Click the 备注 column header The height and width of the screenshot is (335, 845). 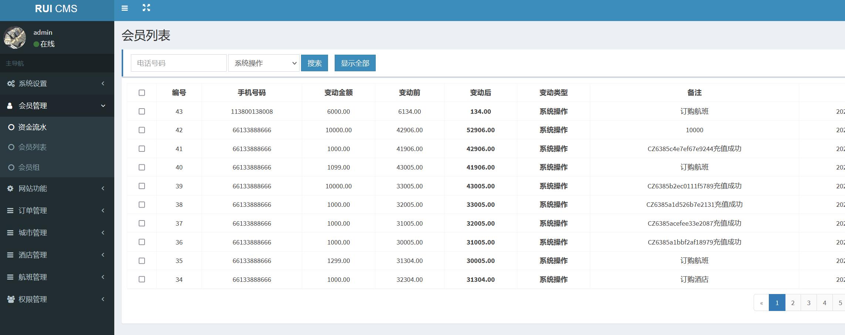[x=694, y=93]
